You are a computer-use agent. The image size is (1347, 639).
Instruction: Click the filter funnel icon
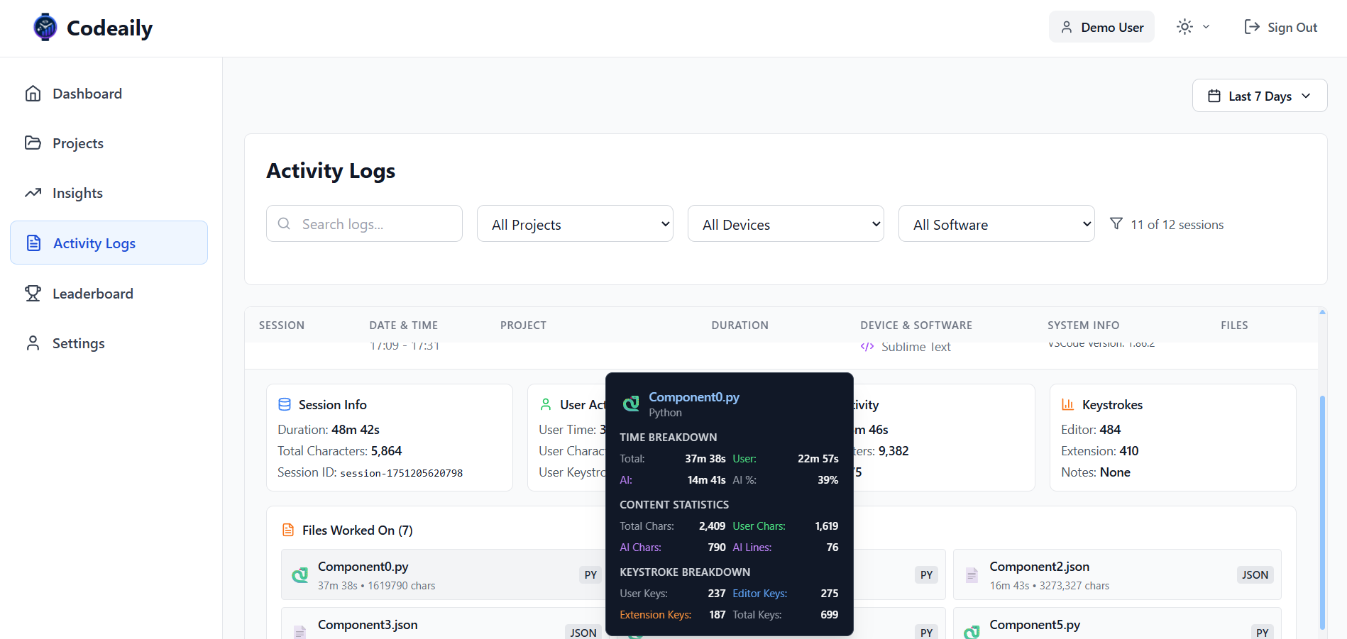click(1116, 223)
